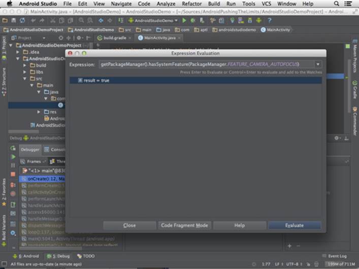Image resolution: width=359 pixels, height=269 pixels.
Task: Switch to the build.gradle editor tab
Action: [x=114, y=38]
